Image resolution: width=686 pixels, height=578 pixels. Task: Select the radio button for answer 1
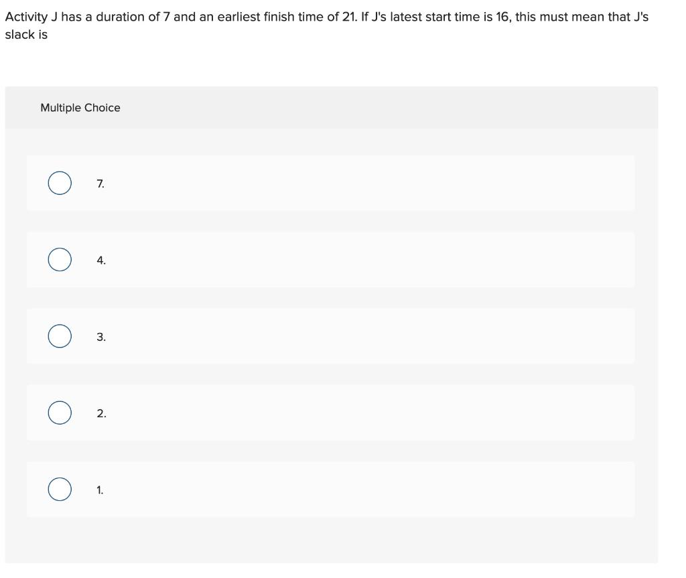[58, 489]
